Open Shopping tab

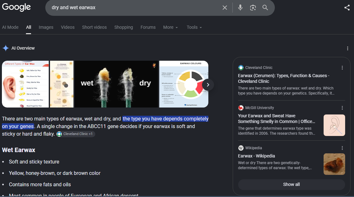click(x=123, y=27)
